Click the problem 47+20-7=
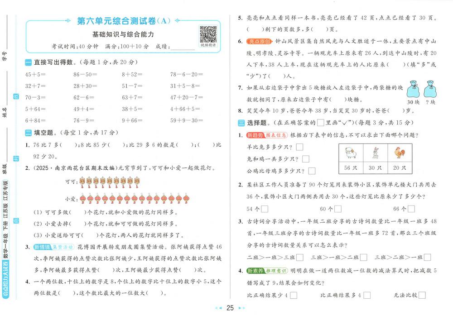 [x=187, y=97]
